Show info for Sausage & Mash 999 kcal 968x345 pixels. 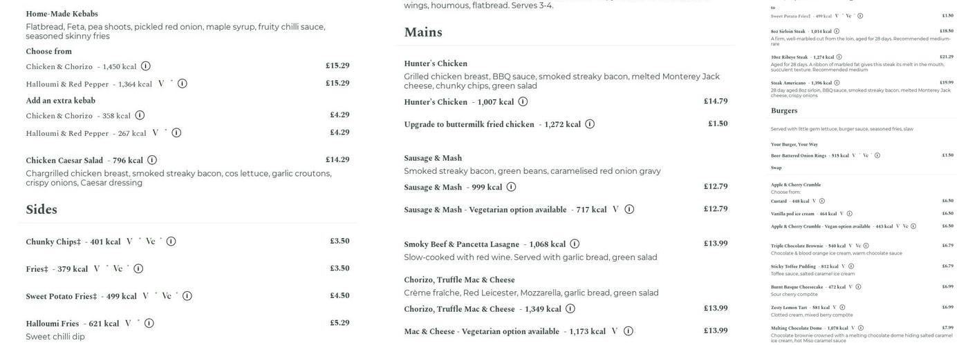[511, 187]
